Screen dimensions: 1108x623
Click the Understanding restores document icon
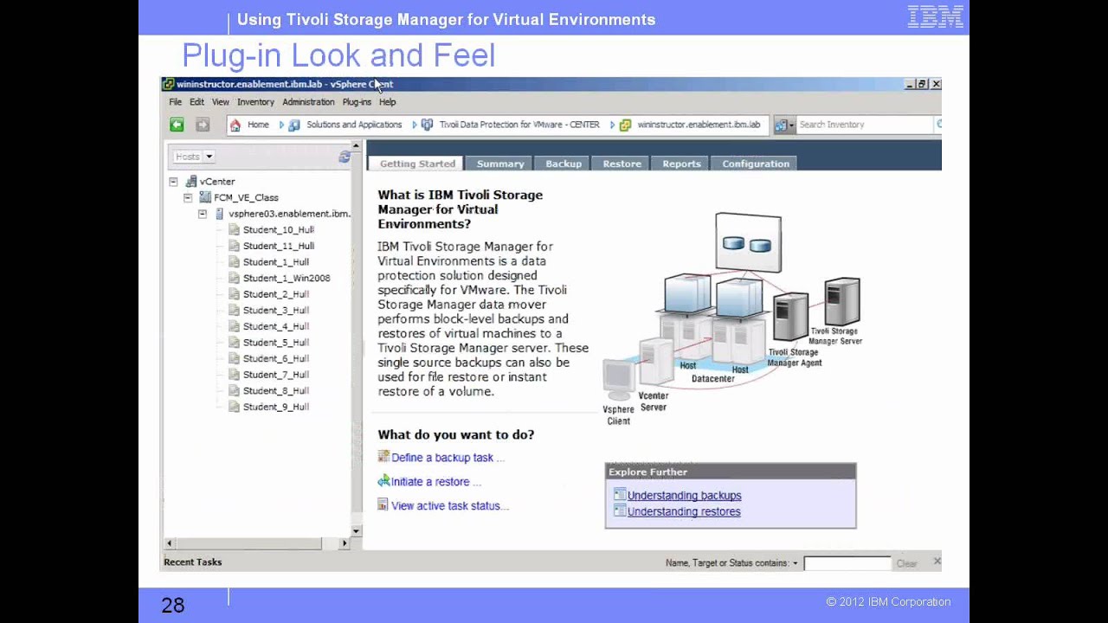(620, 511)
